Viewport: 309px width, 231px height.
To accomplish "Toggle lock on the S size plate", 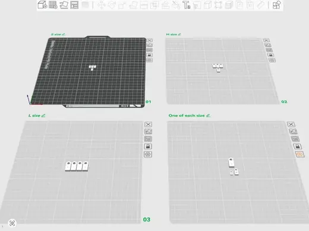I will [x=149, y=55].
